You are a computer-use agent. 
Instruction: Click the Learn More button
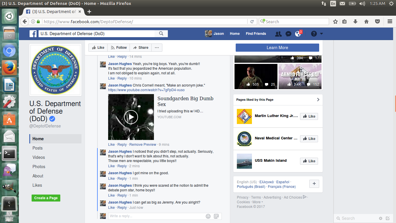[277, 48]
